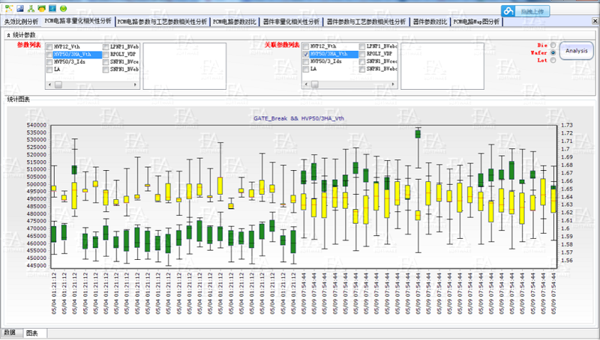Viewport: 600px width, 340px height.
Task: Check RPOLY_VDP in the left parameter list
Action: click(x=106, y=55)
